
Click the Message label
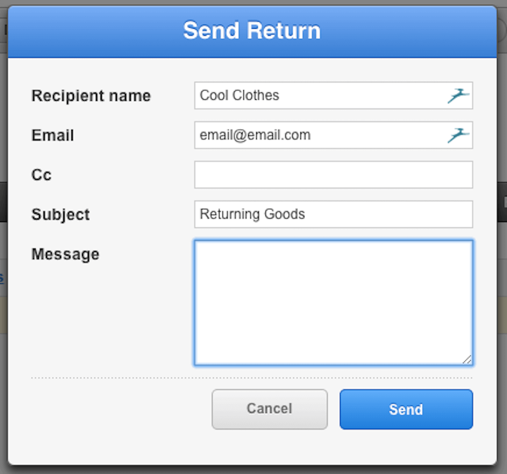(x=65, y=254)
